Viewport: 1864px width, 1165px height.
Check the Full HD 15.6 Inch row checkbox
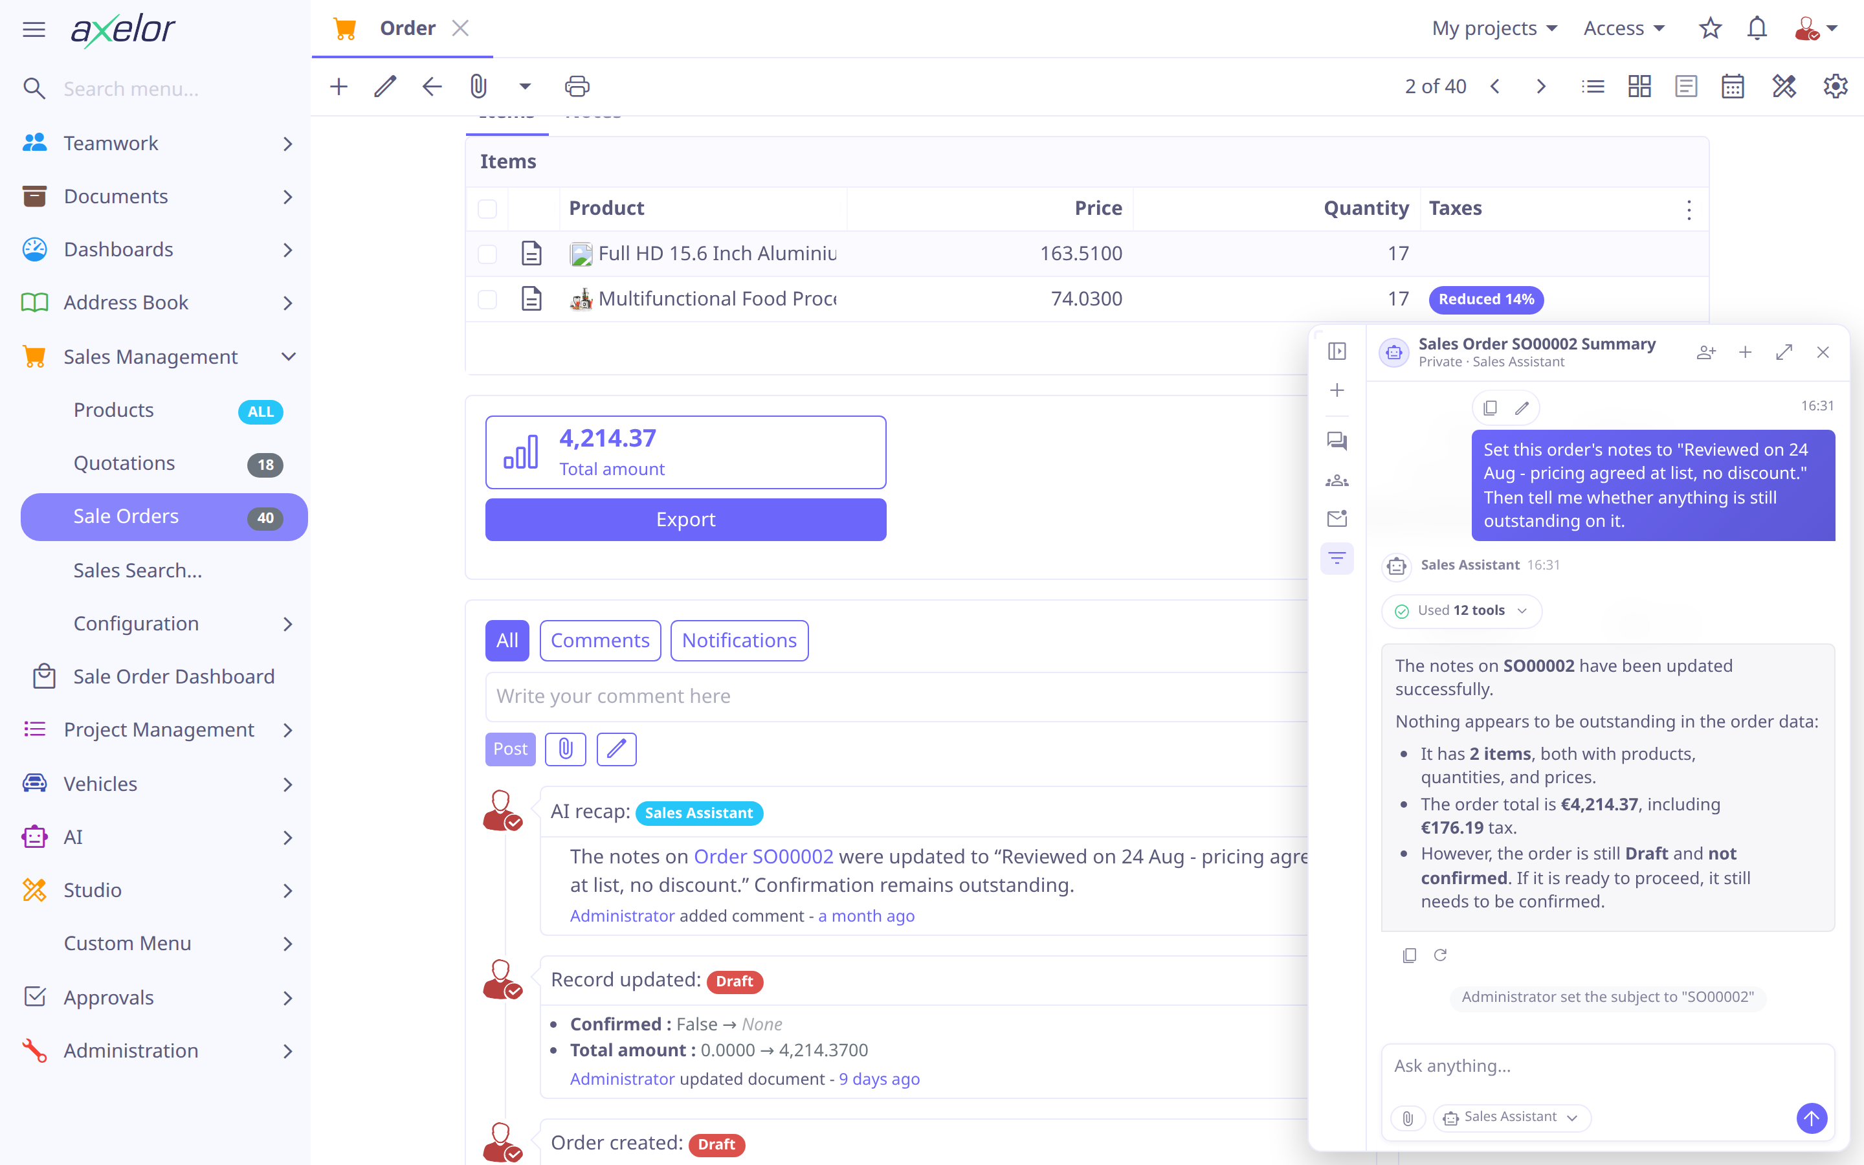[487, 254]
